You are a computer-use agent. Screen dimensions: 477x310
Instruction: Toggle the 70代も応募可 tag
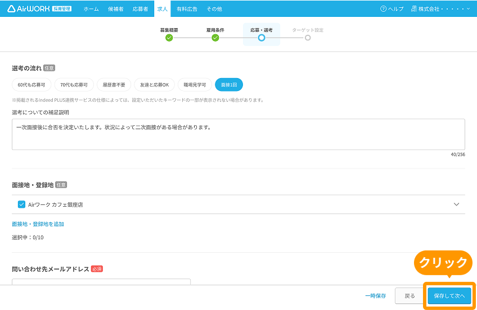click(x=74, y=85)
